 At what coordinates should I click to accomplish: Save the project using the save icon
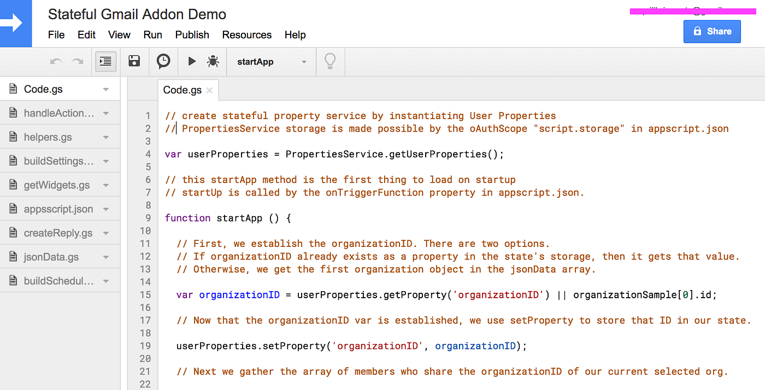coord(134,61)
